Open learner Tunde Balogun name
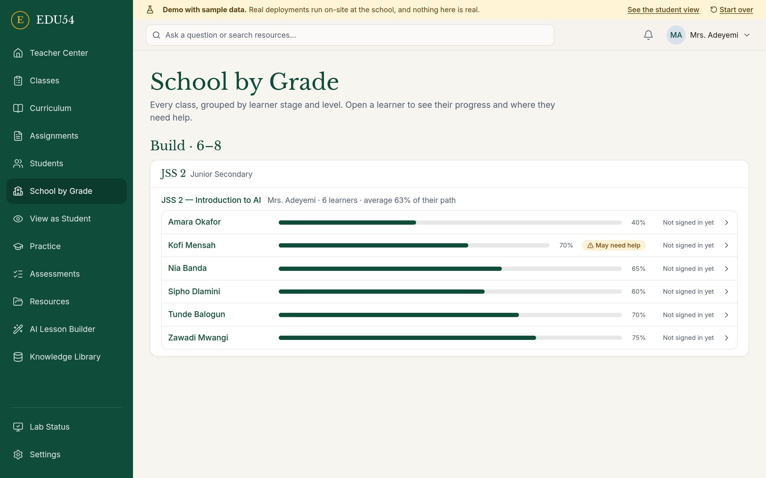The height and width of the screenshot is (478, 766). tap(197, 315)
